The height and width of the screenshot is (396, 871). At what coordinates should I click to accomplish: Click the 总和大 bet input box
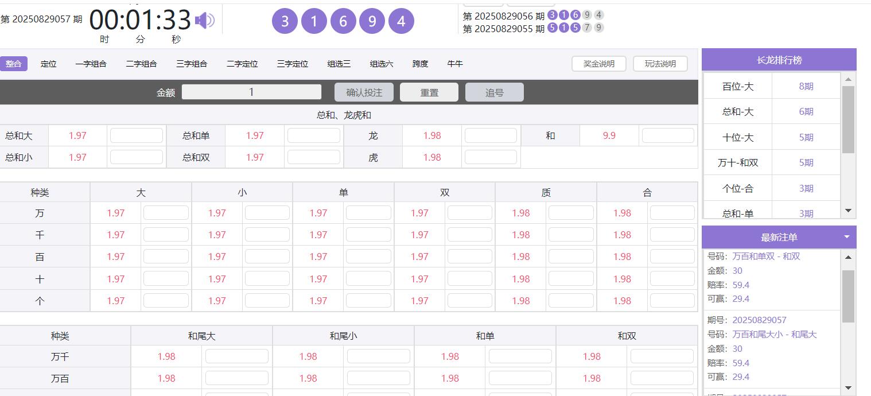137,135
